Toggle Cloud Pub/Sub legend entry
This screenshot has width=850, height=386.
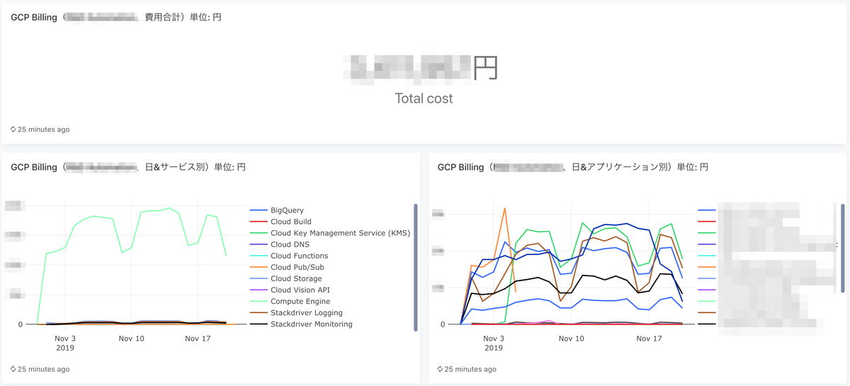pos(287,267)
